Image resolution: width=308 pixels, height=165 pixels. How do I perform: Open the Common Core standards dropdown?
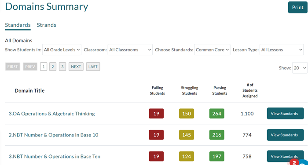tap(212, 50)
